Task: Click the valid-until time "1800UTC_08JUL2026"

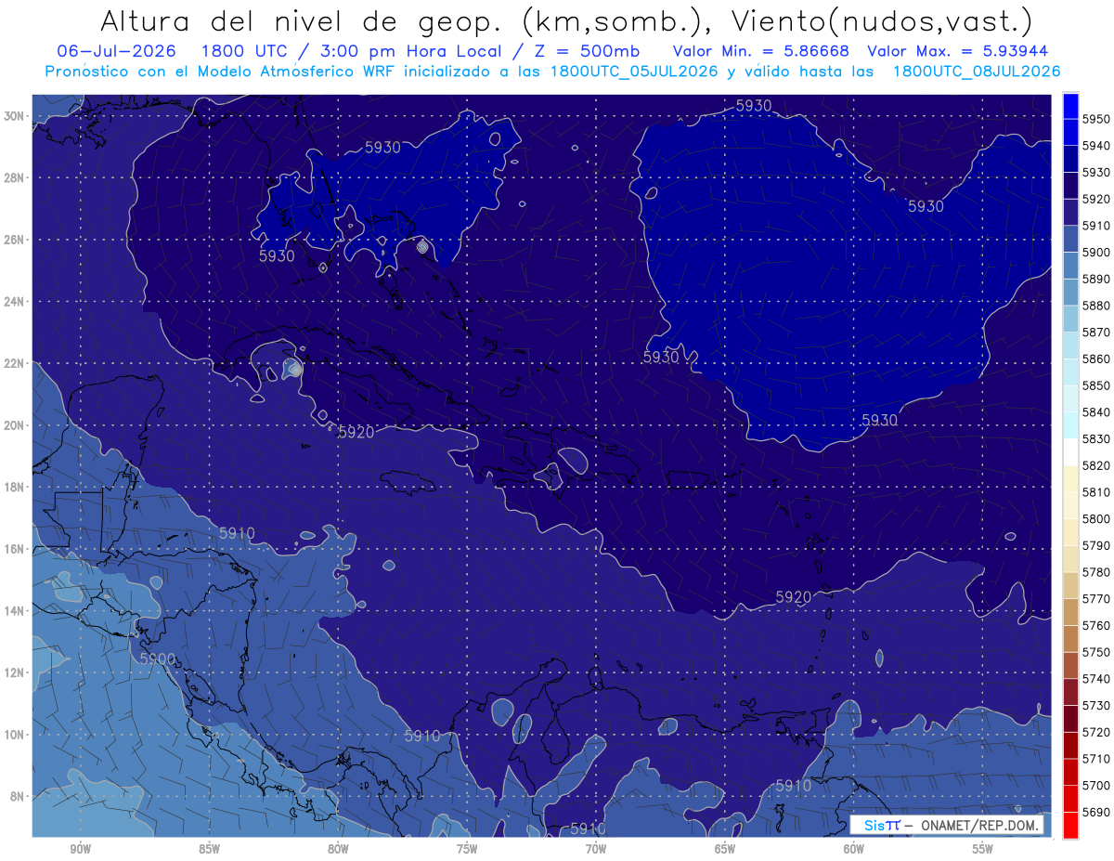Action: click(x=977, y=71)
